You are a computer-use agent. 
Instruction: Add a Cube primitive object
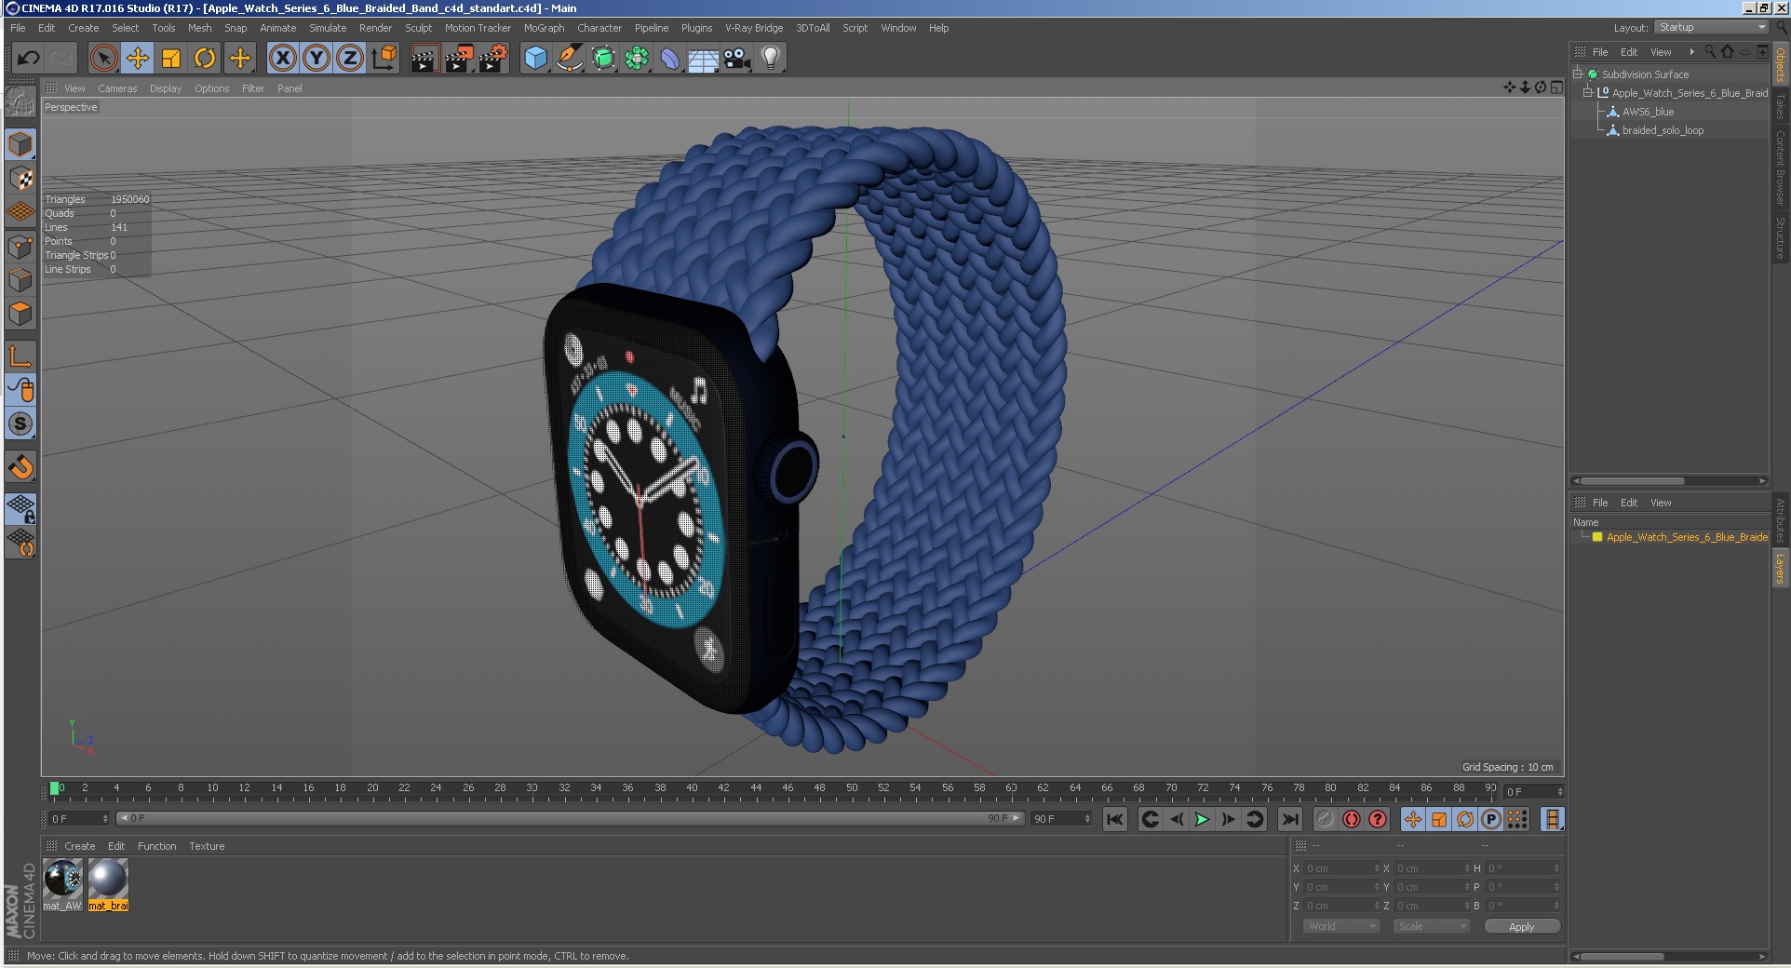pyautogui.click(x=535, y=59)
